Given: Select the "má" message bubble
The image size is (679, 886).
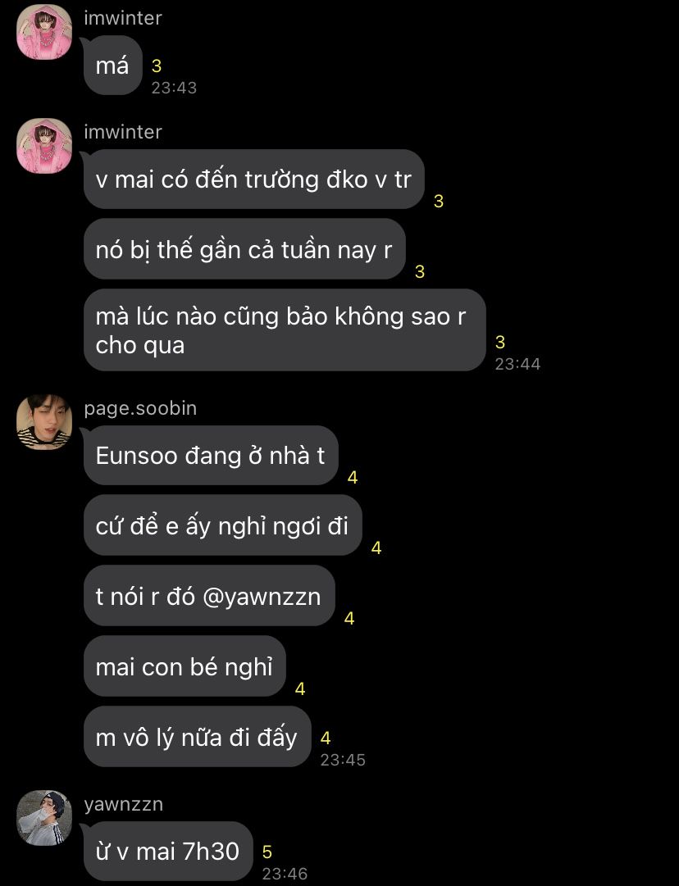Looking at the screenshot, I should pyautogui.click(x=112, y=66).
